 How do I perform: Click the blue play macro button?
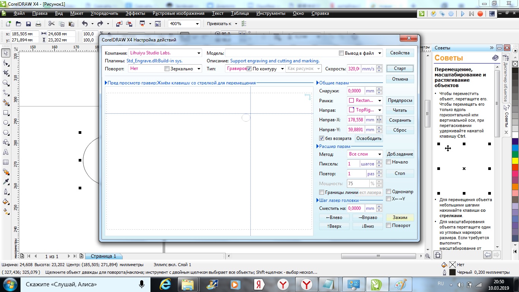click(462, 14)
